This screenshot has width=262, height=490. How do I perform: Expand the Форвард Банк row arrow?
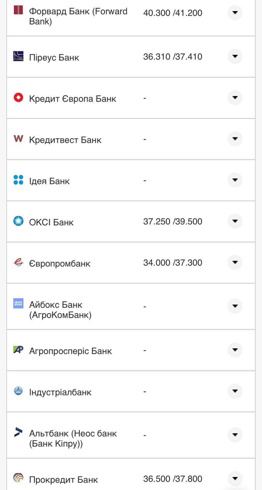click(x=235, y=13)
